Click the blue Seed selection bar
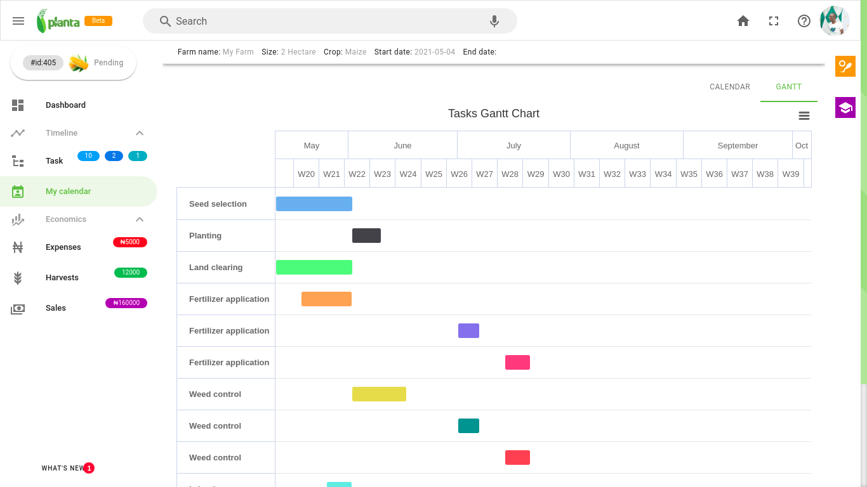Image resolution: width=867 pixels, height=487 pixels. (314, 204)
